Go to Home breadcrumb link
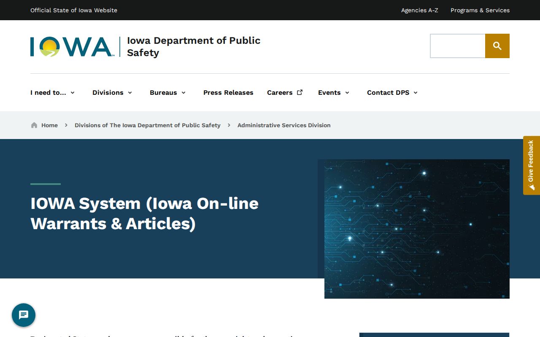This screenshot has width=540, height=337. pyautogui.click(x=49, y=125)
